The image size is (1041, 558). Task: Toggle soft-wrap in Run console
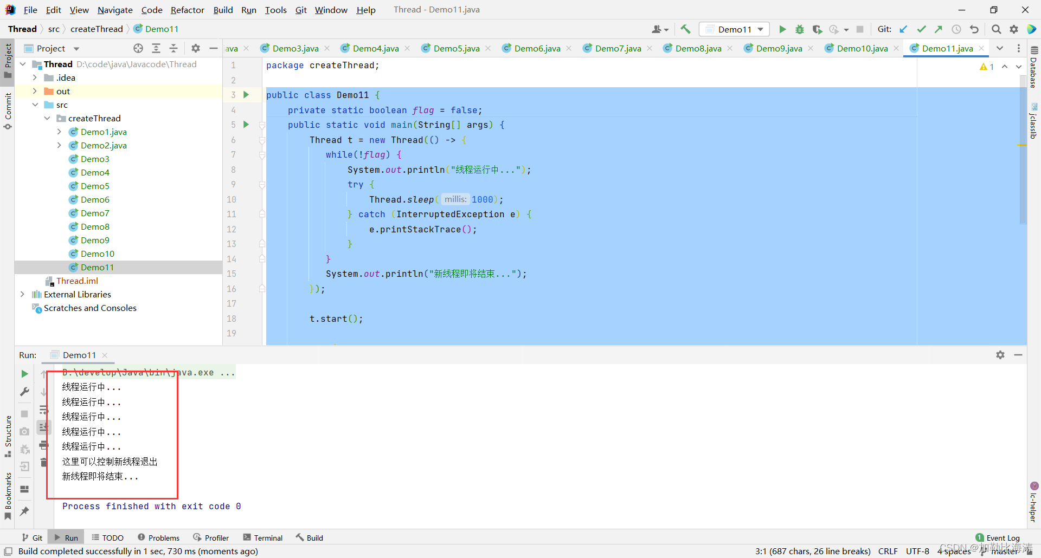[44, 410]
